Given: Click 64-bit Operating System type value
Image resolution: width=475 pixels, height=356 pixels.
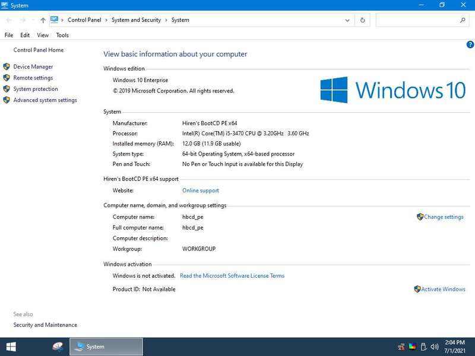Looking at the screenshot, I should 239,154.
